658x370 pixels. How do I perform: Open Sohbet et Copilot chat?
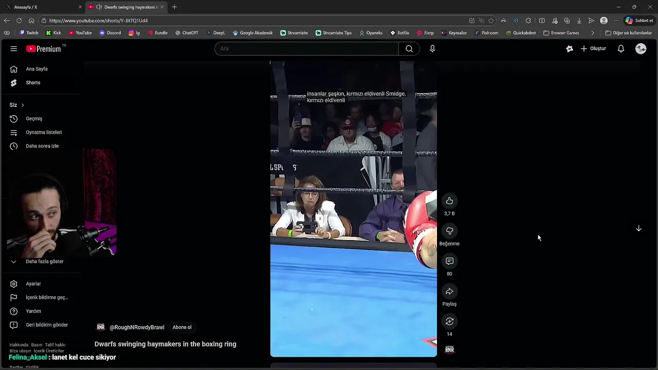(639, 21)
